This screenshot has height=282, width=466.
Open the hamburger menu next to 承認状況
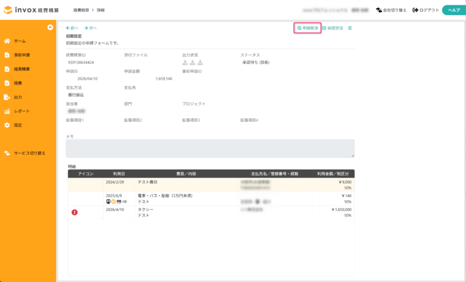pyautogui.click(x=350, y=28)
